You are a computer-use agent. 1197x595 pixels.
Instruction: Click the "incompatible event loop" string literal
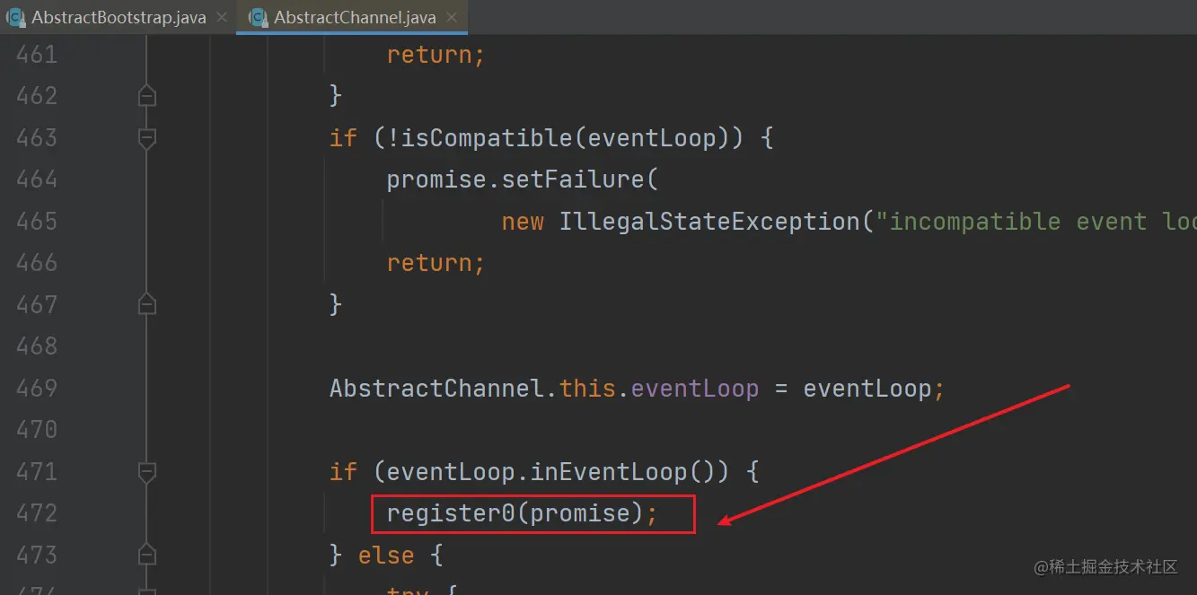pyautogui.click(x=1036, y=222)
